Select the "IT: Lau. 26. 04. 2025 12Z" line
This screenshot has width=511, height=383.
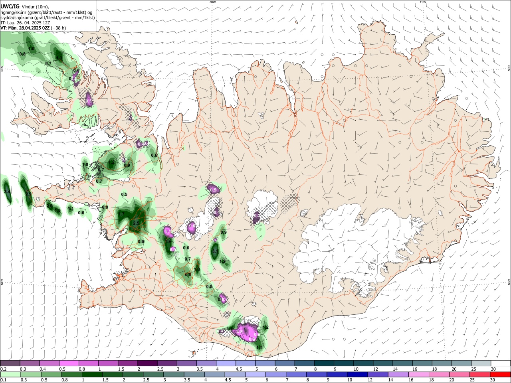pyautogui.click(x=25, y=23)
